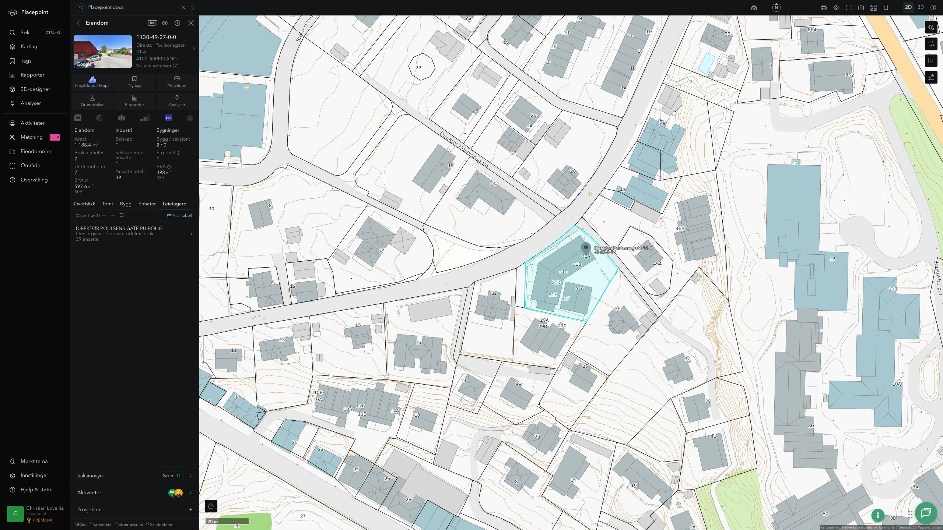This screenshot has height=530, width=943.
Task: Click the green info button on the map
Action: [878, 515]
